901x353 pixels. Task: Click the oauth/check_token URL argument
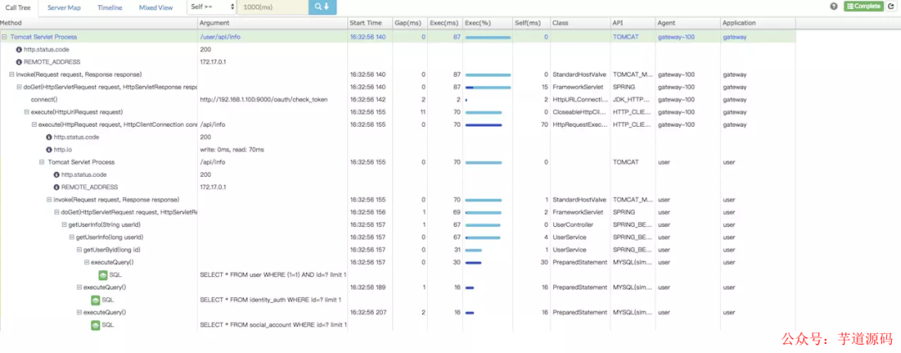click(x=264, y=99)
